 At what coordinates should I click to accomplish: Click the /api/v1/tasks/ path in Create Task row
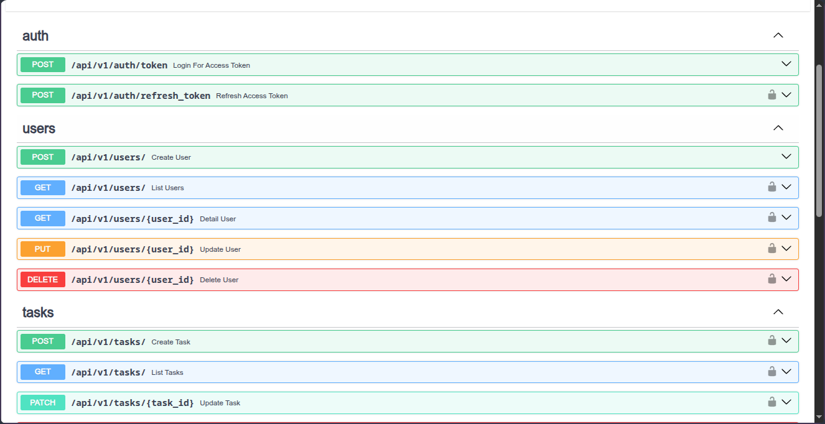[x=108, y=342]
